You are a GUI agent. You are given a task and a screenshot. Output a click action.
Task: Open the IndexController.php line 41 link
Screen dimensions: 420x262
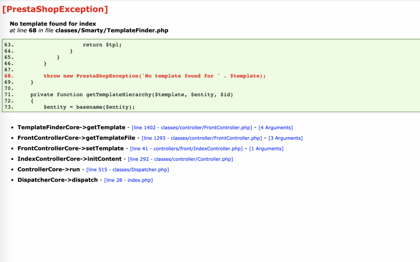coord(186,148)
